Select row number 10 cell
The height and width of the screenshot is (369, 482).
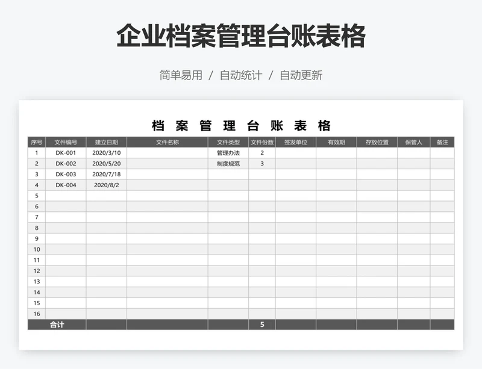tap(37, 249)
